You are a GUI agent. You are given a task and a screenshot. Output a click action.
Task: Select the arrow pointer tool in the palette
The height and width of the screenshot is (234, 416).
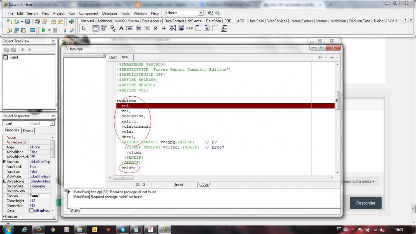pyautogui.click(x=84, y=29)
